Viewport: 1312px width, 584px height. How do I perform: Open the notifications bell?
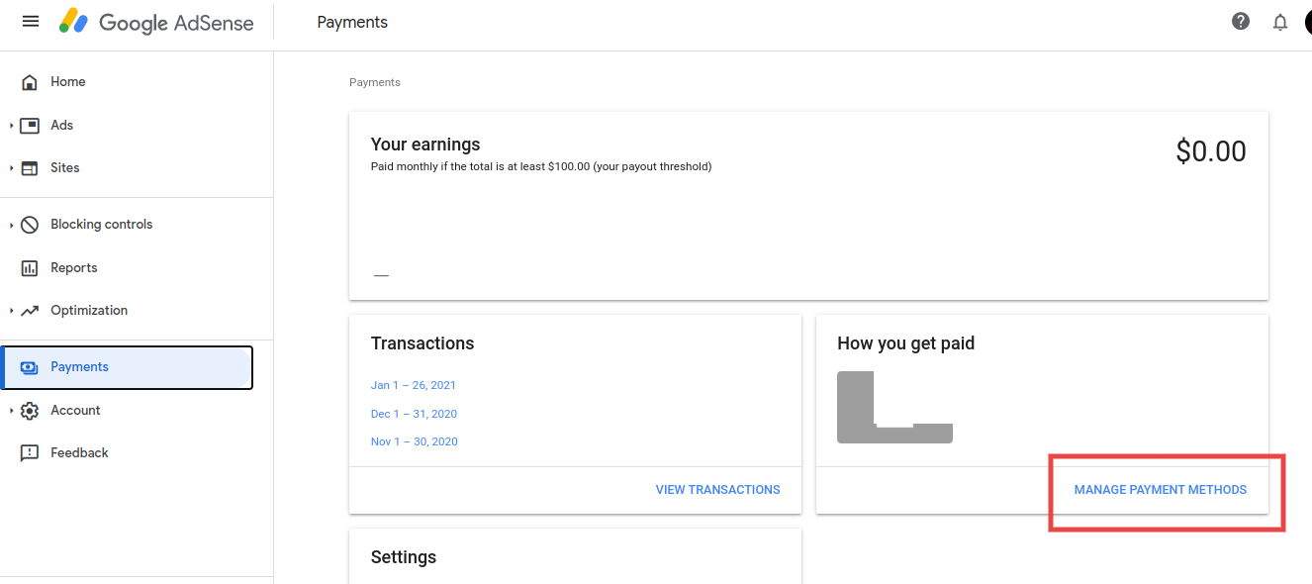(x=1280, y=22)
